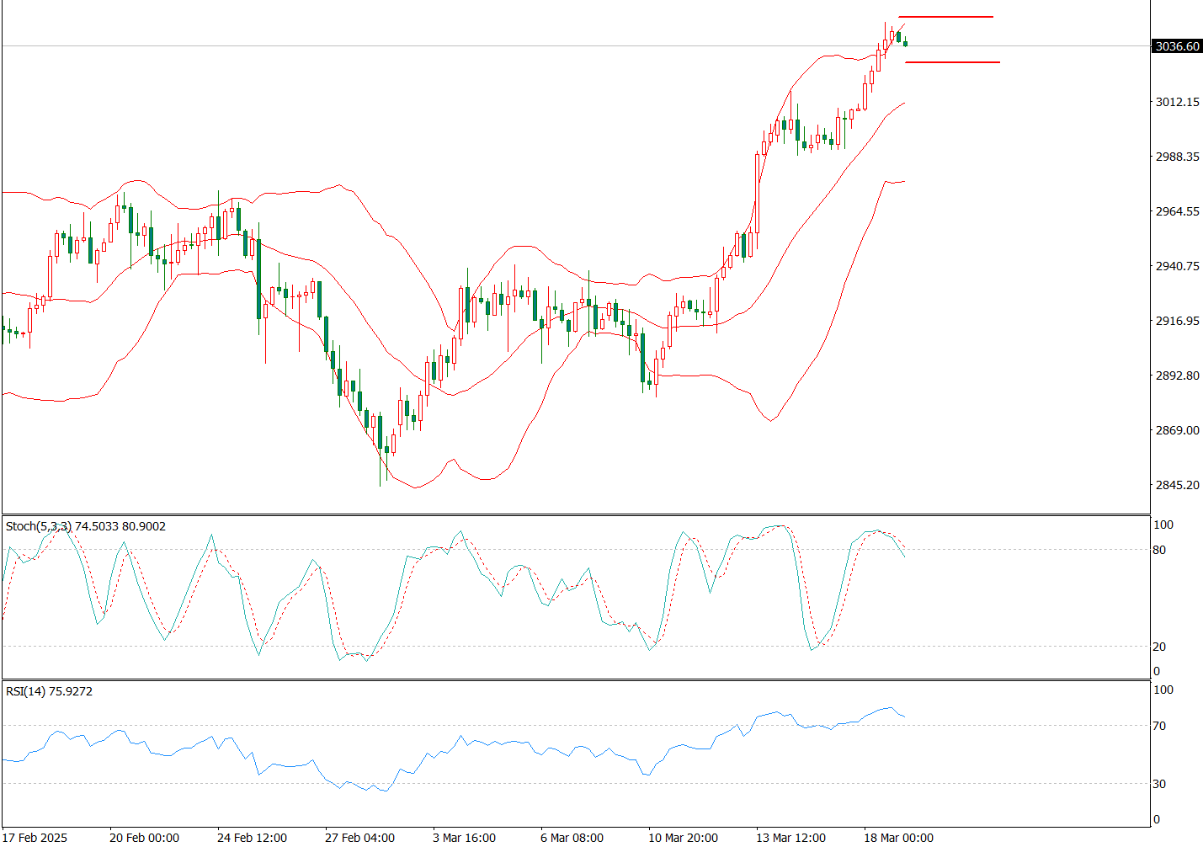Click the 17 Feb 2025 date label

(x=35, y=837)
